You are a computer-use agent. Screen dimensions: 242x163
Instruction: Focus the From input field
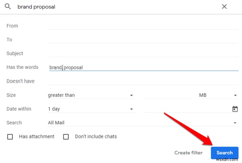tap(143, 26)
